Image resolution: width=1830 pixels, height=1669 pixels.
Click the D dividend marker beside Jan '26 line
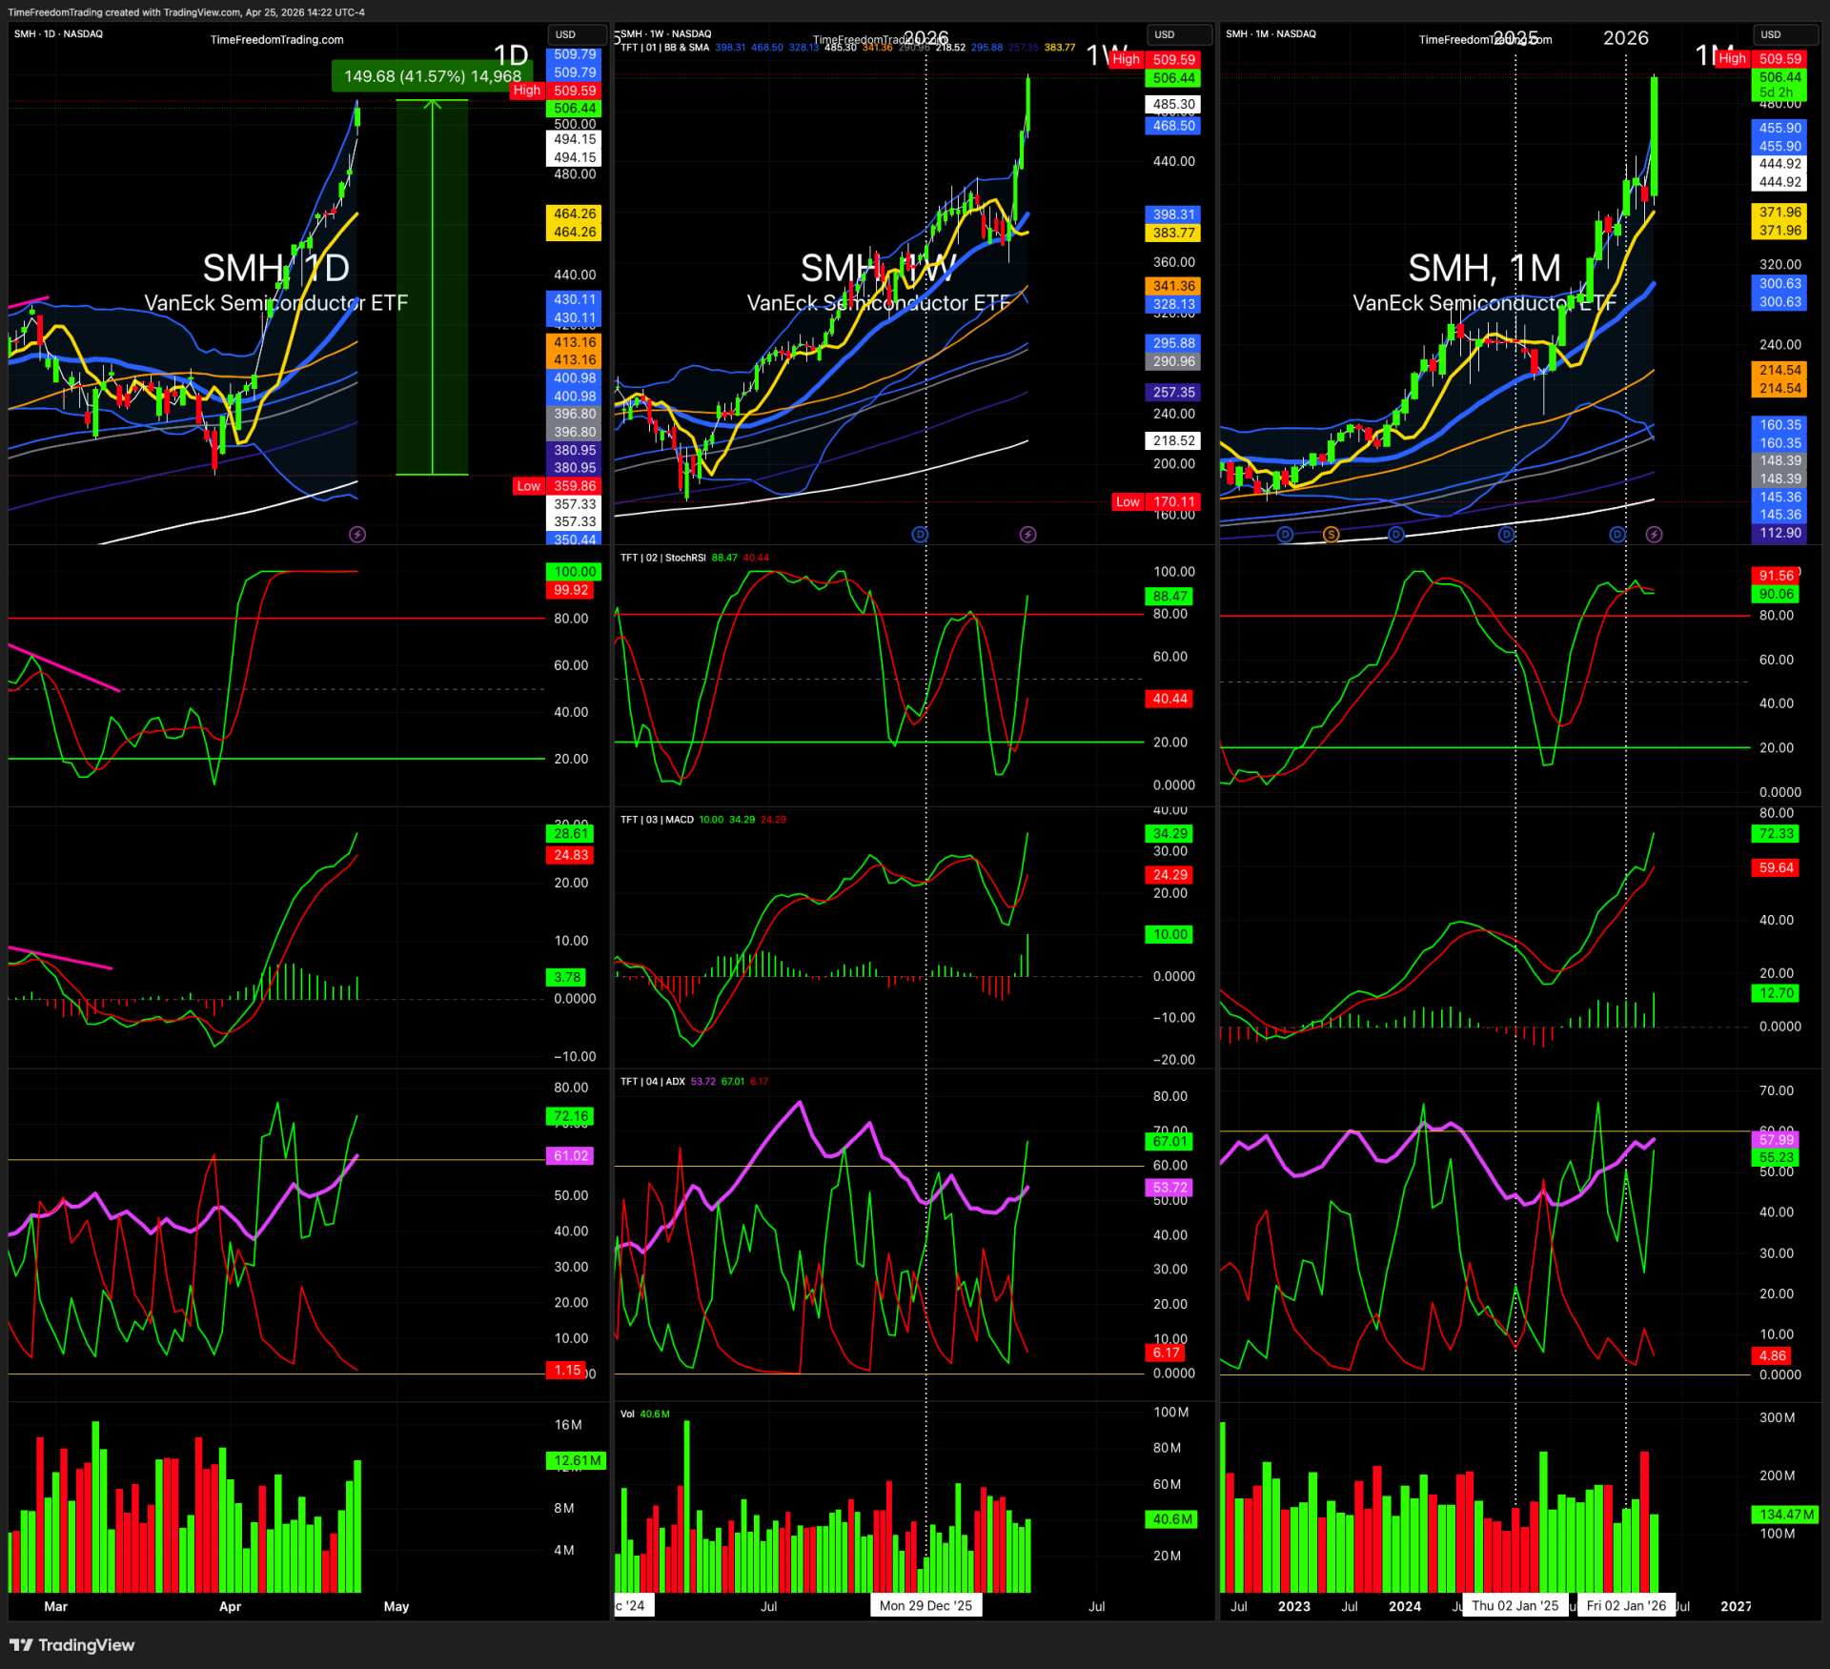click(1617, 535)
